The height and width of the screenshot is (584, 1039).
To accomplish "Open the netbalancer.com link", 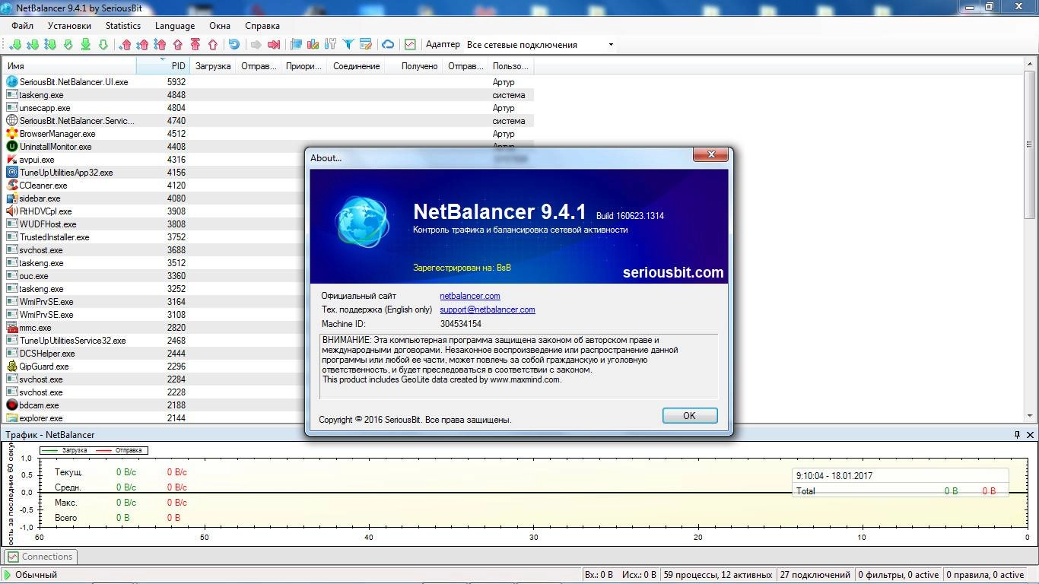I will [x=470, y=296].
